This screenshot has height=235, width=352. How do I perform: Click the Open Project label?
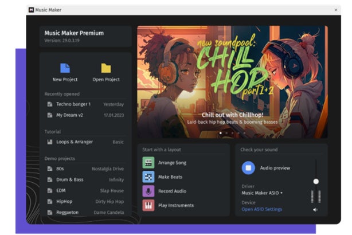[106, 80]
